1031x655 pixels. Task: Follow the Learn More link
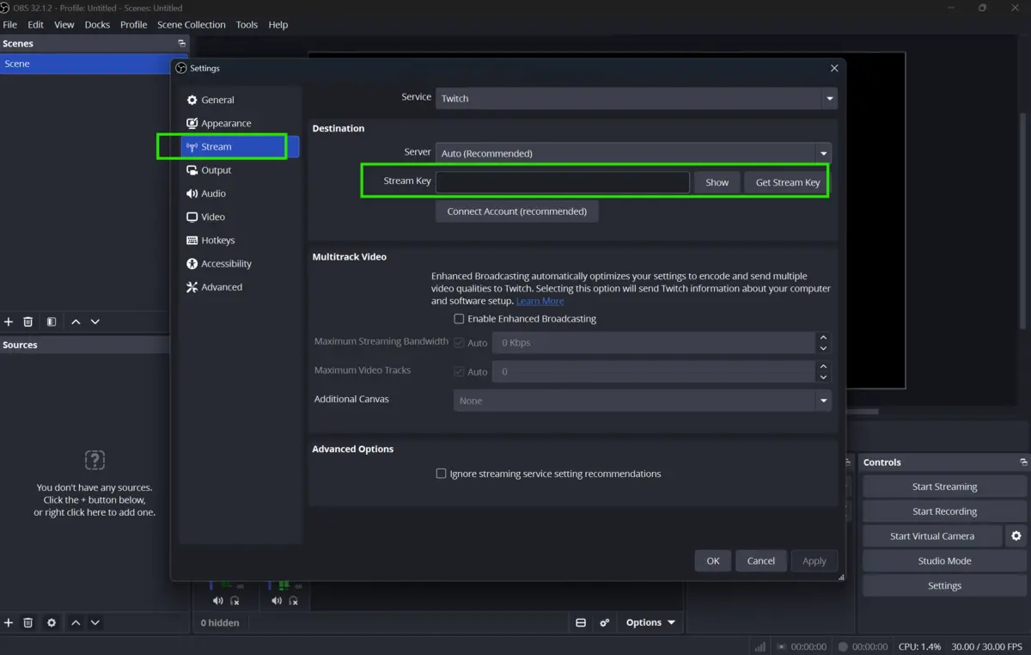[540, 301]
